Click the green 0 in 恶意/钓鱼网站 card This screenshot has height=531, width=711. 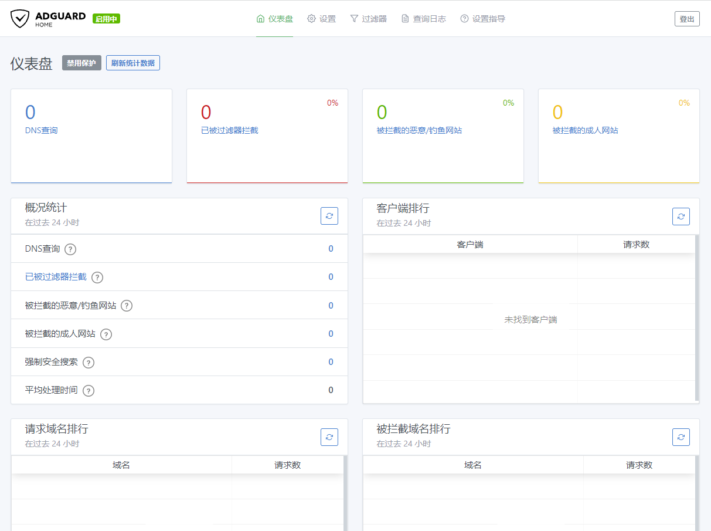tap(382, 112)
